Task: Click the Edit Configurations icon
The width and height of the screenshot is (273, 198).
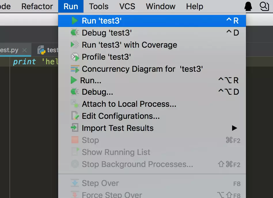Action: [x=75, y=116]
